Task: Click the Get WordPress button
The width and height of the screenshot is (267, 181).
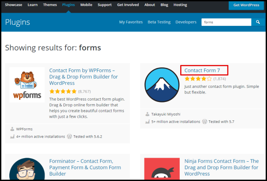Action: pyautogui.click(x=246, y=5)
